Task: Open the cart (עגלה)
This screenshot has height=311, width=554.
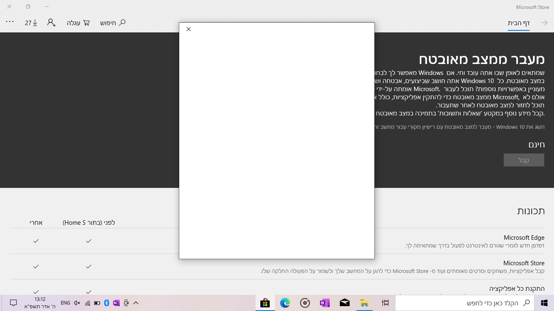Action: pyautogui.click(x=78, y=23)
